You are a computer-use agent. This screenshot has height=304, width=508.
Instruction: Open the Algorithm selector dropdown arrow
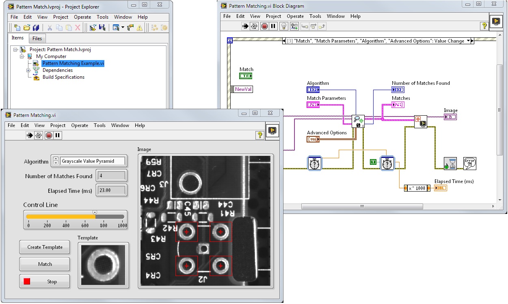point(56,161)
